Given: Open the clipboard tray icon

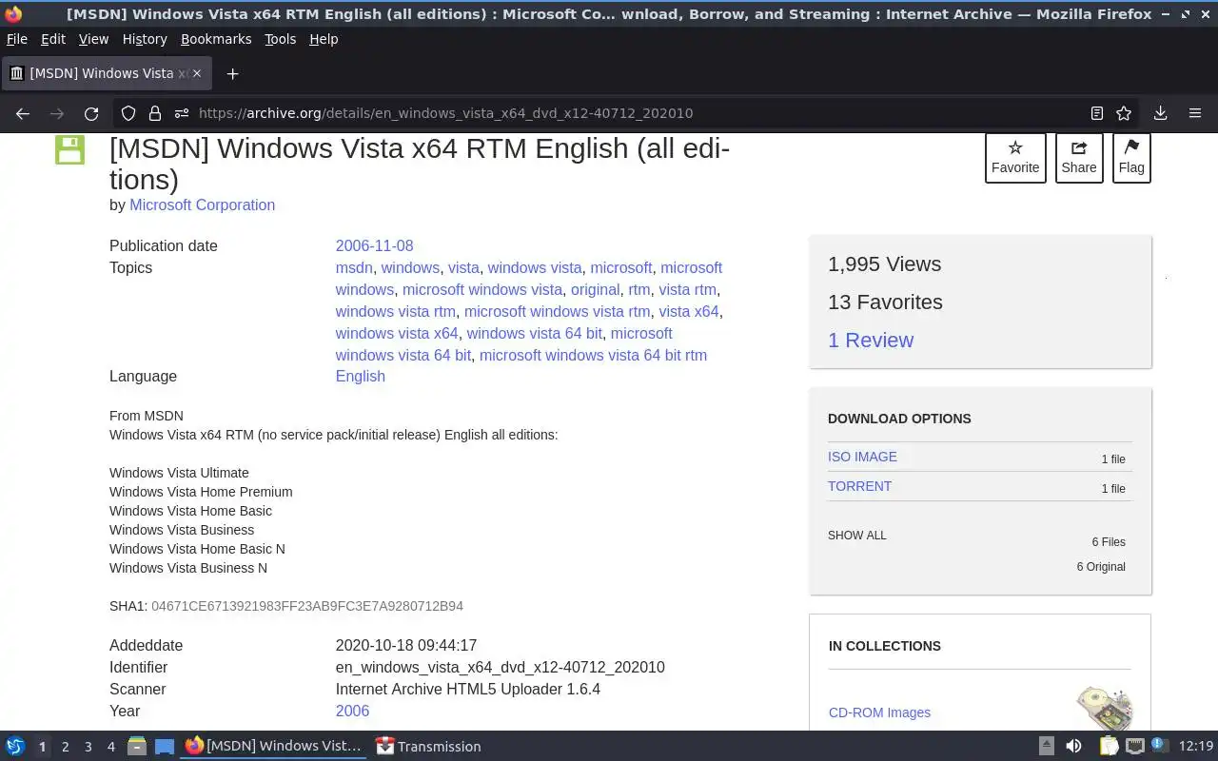Looking at the screenshot, I should click(1109, 747).
